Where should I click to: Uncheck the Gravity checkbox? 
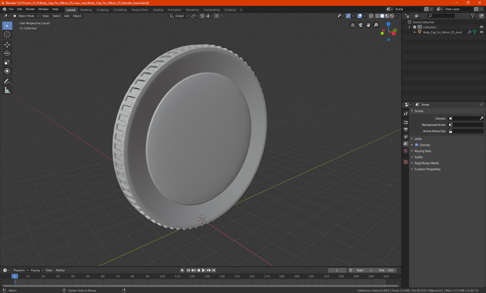click(x=417, y=145)
